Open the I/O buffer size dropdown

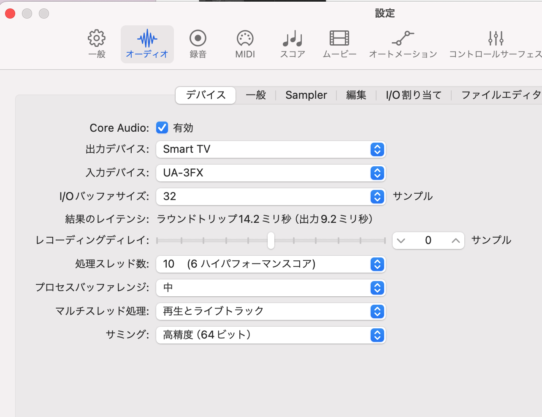coord(271,197)
